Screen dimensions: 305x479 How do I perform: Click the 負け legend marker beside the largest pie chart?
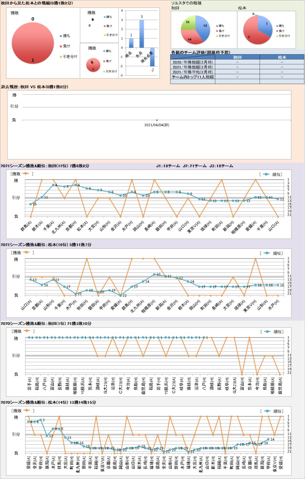[61, 46]
